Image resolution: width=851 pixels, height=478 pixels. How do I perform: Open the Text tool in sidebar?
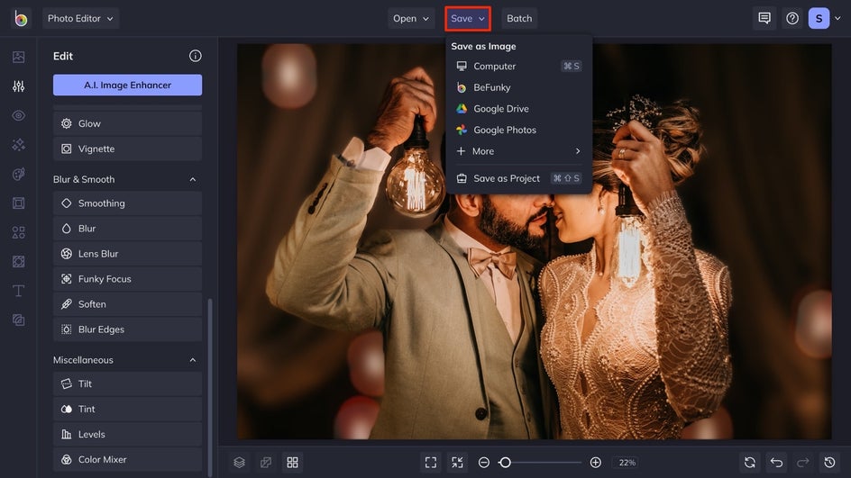pos(18,291)
